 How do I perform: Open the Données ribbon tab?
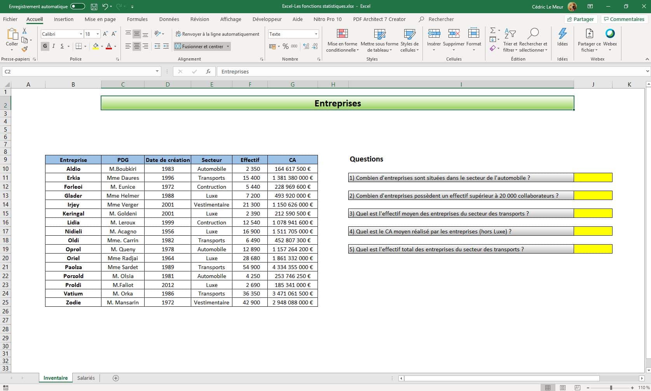click(x=169, y=19)
